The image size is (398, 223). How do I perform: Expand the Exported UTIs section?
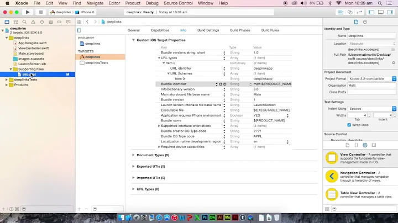tap(133, 166)
